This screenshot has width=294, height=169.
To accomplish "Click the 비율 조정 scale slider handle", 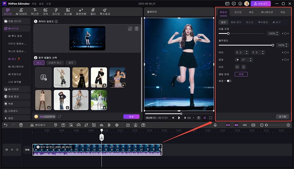I will point(228,34).
